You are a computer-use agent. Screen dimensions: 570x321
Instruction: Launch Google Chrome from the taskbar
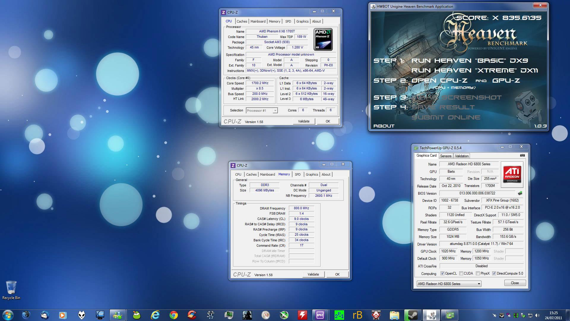174,315
